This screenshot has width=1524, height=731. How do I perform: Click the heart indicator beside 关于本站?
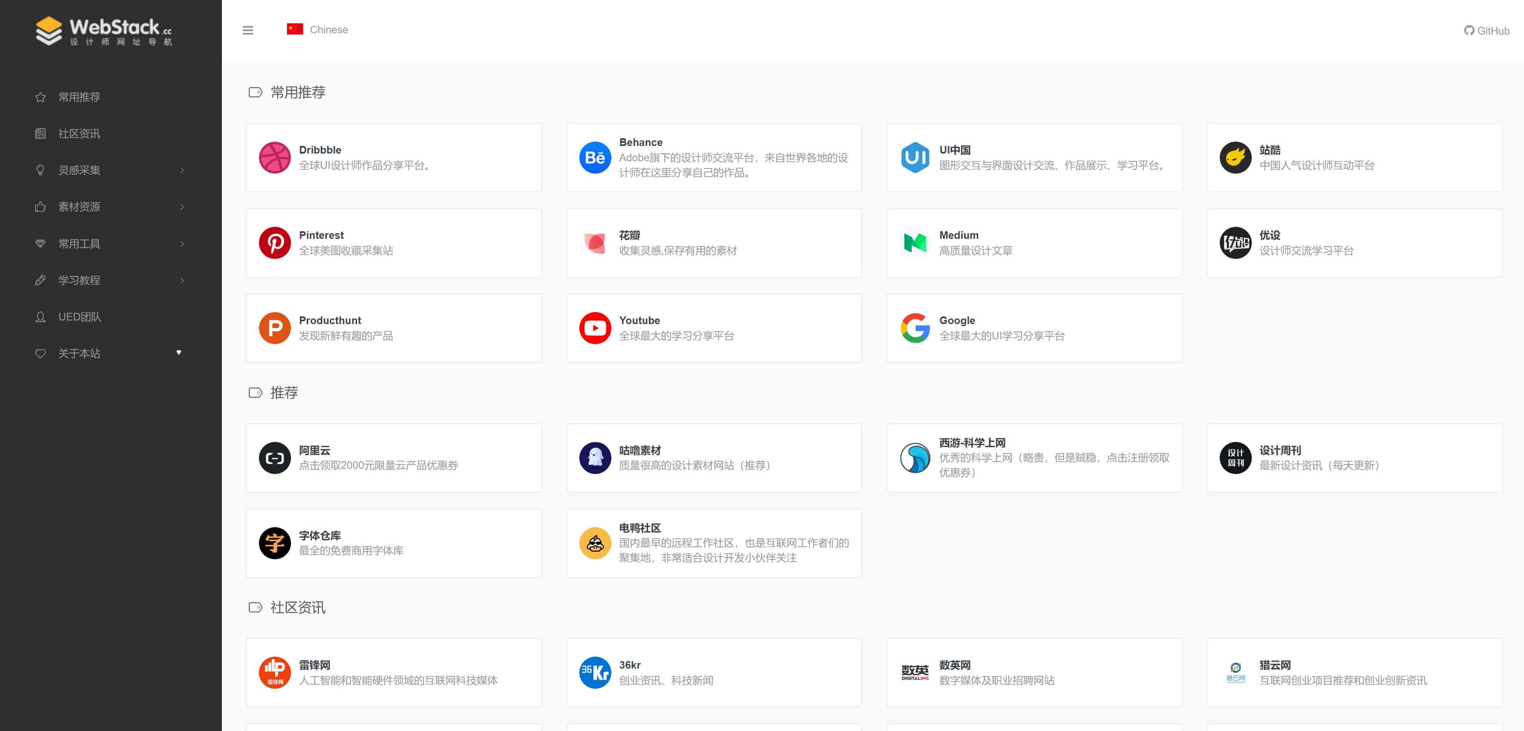tap(178, 353)
